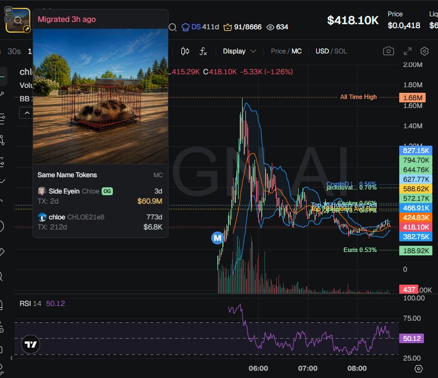Click the All Time High label
The height and width of the screenshot is (378, 438).
tap(358, 97)
